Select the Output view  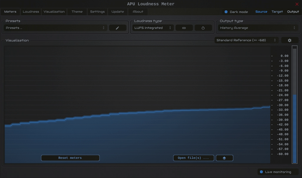[293, 11]
